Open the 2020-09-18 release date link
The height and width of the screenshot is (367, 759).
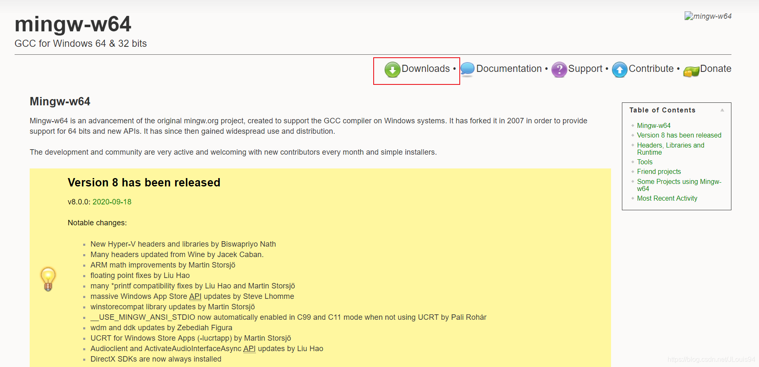point(112,202)
